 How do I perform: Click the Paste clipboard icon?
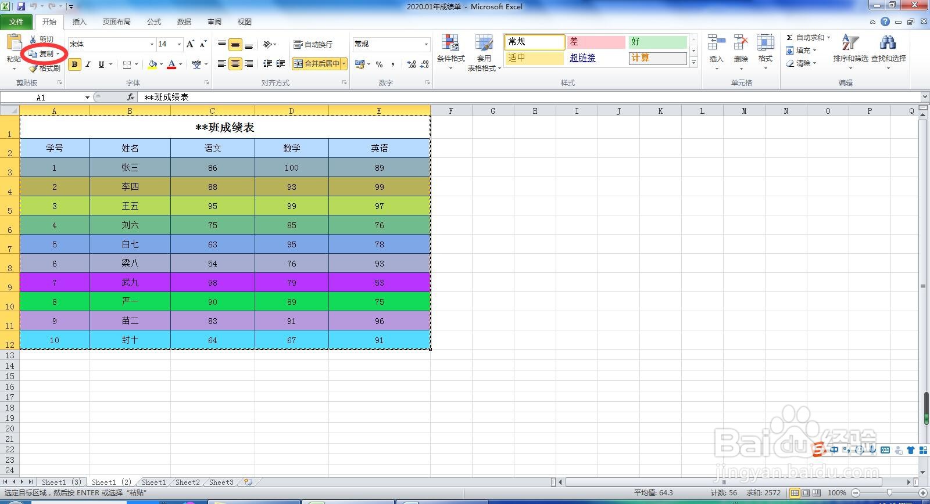tap(14, 42)
